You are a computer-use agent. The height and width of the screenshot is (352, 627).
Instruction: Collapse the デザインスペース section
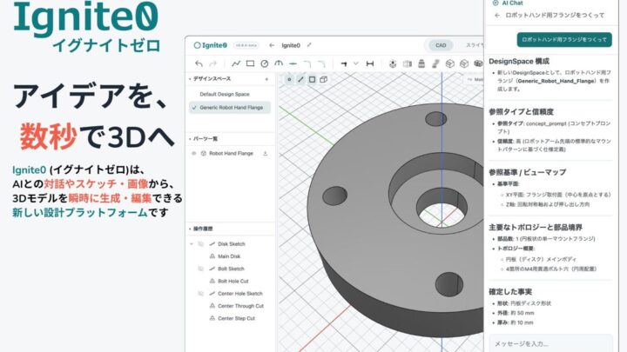pyautogui.click(x=190, y=79)
